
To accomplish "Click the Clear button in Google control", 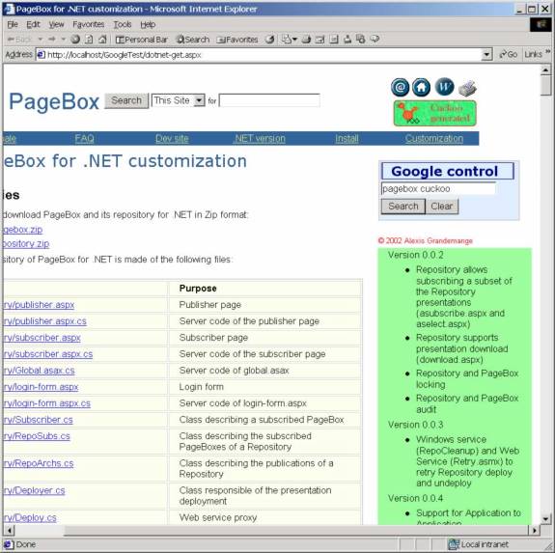I will pos(442,207).
